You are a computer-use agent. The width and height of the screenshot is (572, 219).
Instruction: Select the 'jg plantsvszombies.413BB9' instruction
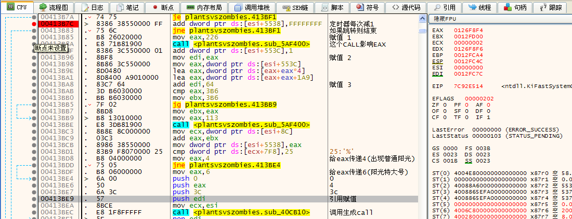[x=224, y=105]
